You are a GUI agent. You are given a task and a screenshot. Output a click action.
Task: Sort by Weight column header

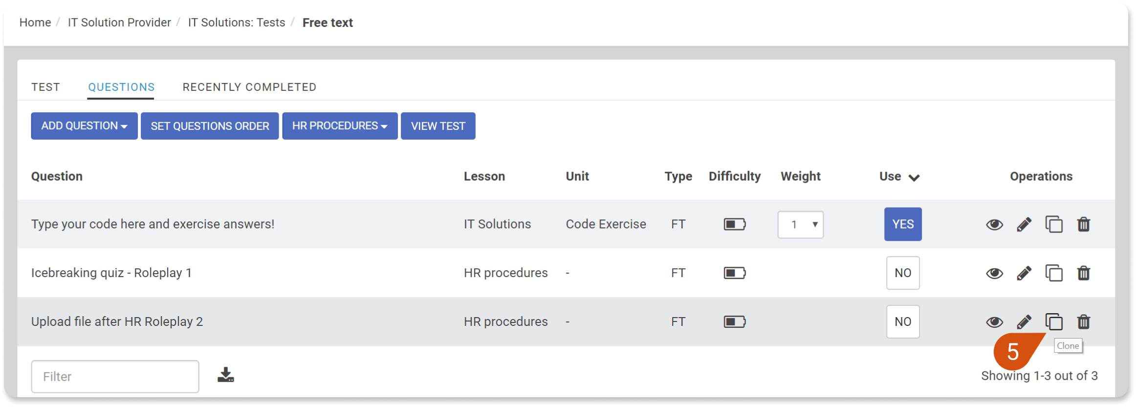click(x=800, y=176)
